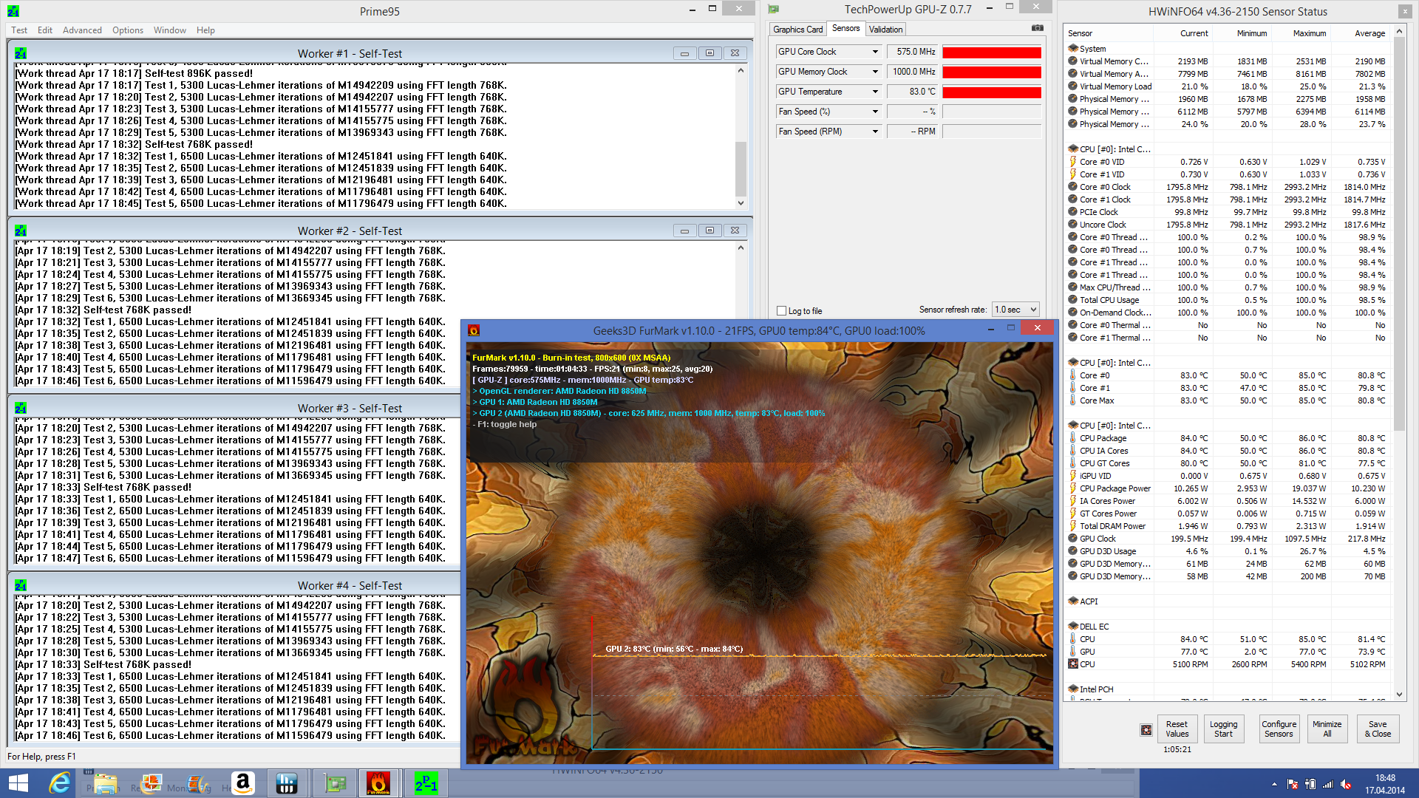Open the Prime95 Advanced menu

82,30
